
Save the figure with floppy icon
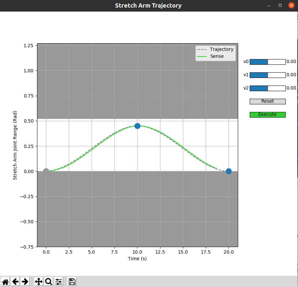click(x=72, y=281)
